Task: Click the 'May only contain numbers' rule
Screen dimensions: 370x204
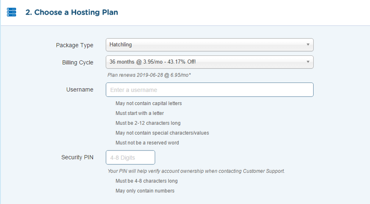Action: tap(145, 191)
